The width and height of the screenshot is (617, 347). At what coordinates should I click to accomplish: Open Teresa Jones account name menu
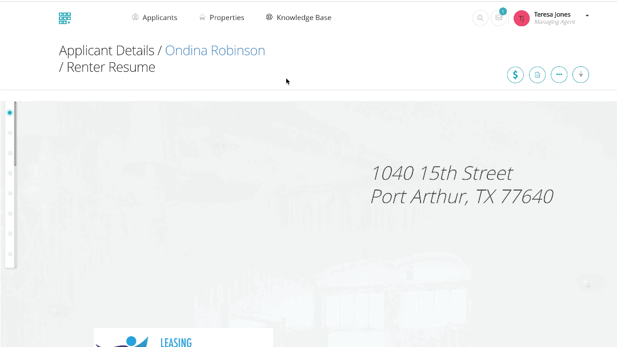552,15
